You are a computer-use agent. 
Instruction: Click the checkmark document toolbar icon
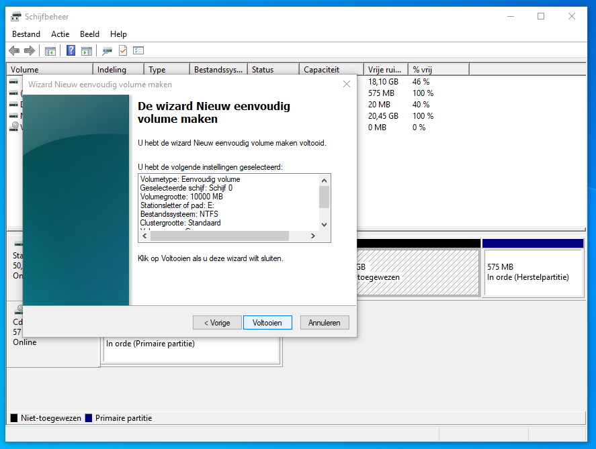123,50
